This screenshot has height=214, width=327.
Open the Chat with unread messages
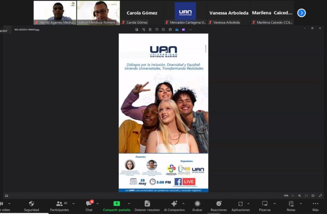coord(89,204)
